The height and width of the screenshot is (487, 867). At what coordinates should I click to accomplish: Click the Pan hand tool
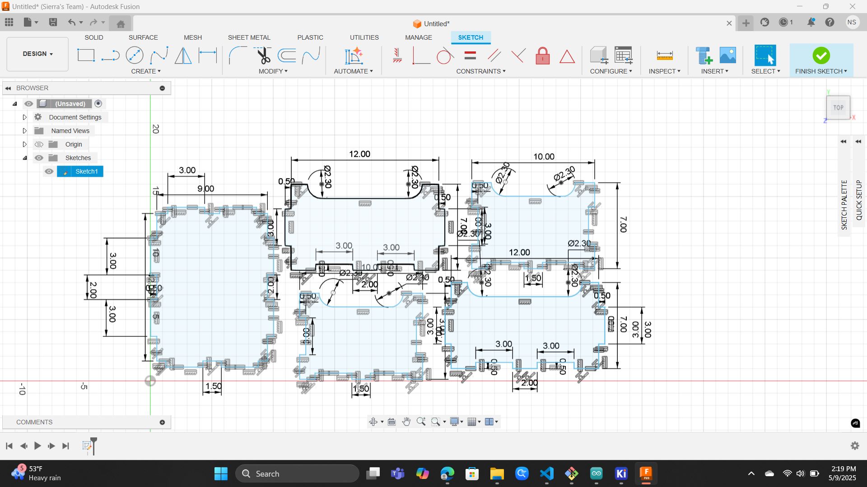coord(406,422)
